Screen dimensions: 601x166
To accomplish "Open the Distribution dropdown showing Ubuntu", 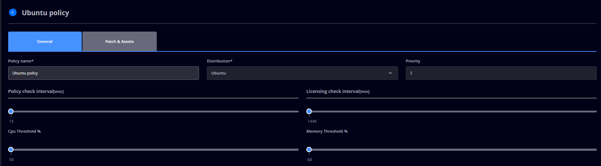I will [x=302, y=73].
